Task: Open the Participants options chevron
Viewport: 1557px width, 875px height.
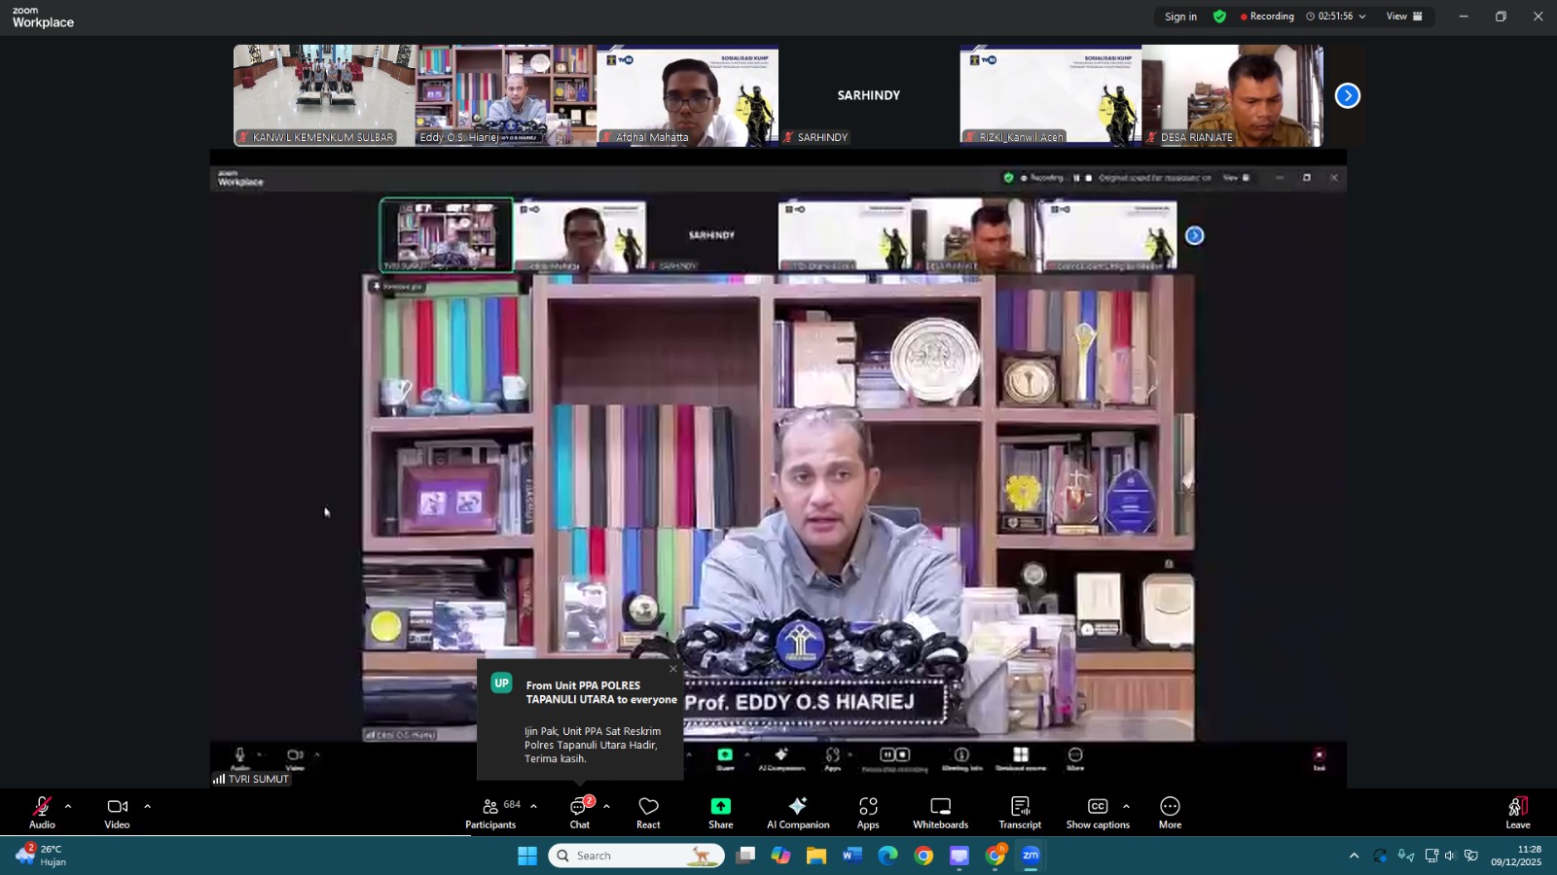Action: point(533,806)
